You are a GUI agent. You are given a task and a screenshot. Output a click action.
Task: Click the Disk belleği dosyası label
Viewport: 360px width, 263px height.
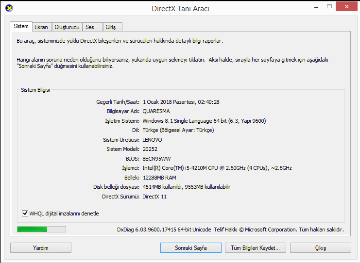117,187
